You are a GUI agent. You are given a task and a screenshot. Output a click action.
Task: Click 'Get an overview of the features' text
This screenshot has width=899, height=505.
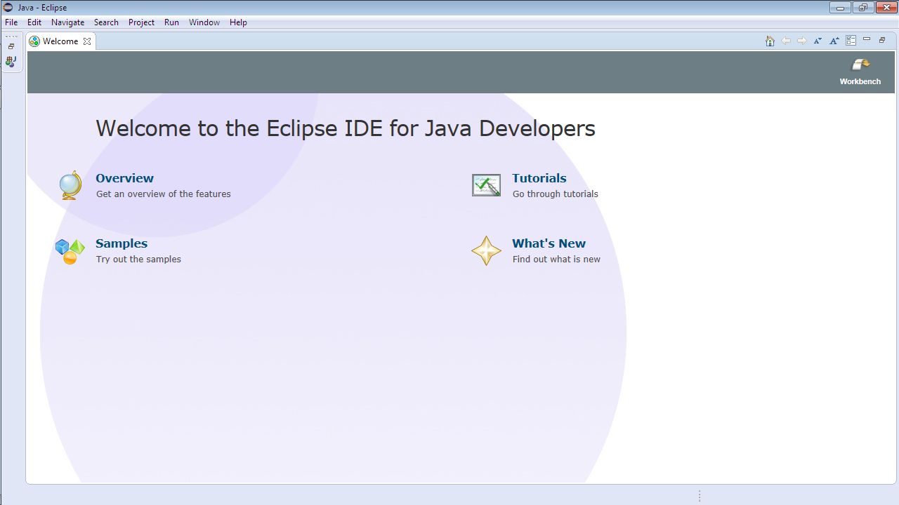163,194
